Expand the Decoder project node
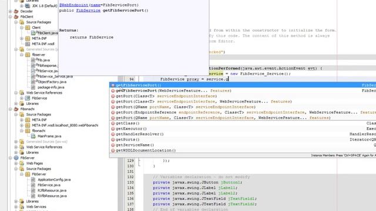This screenshot has height=211, width=376. tap(11, 11)
